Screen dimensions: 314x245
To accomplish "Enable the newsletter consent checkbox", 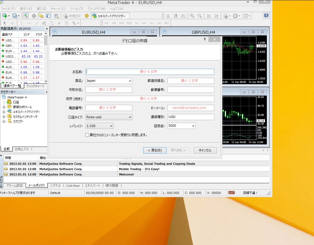I will coord(87,135).
